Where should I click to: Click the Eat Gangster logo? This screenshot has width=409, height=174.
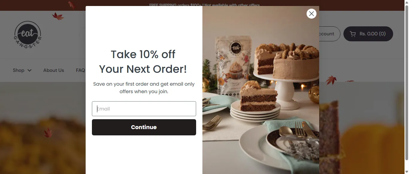28,34
